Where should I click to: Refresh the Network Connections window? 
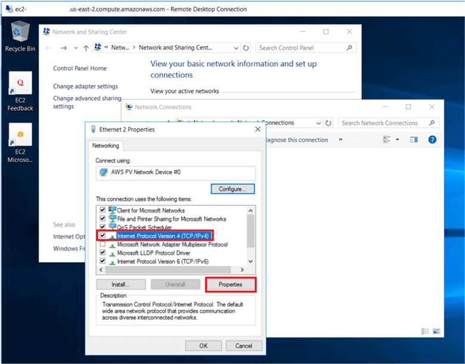328,123
